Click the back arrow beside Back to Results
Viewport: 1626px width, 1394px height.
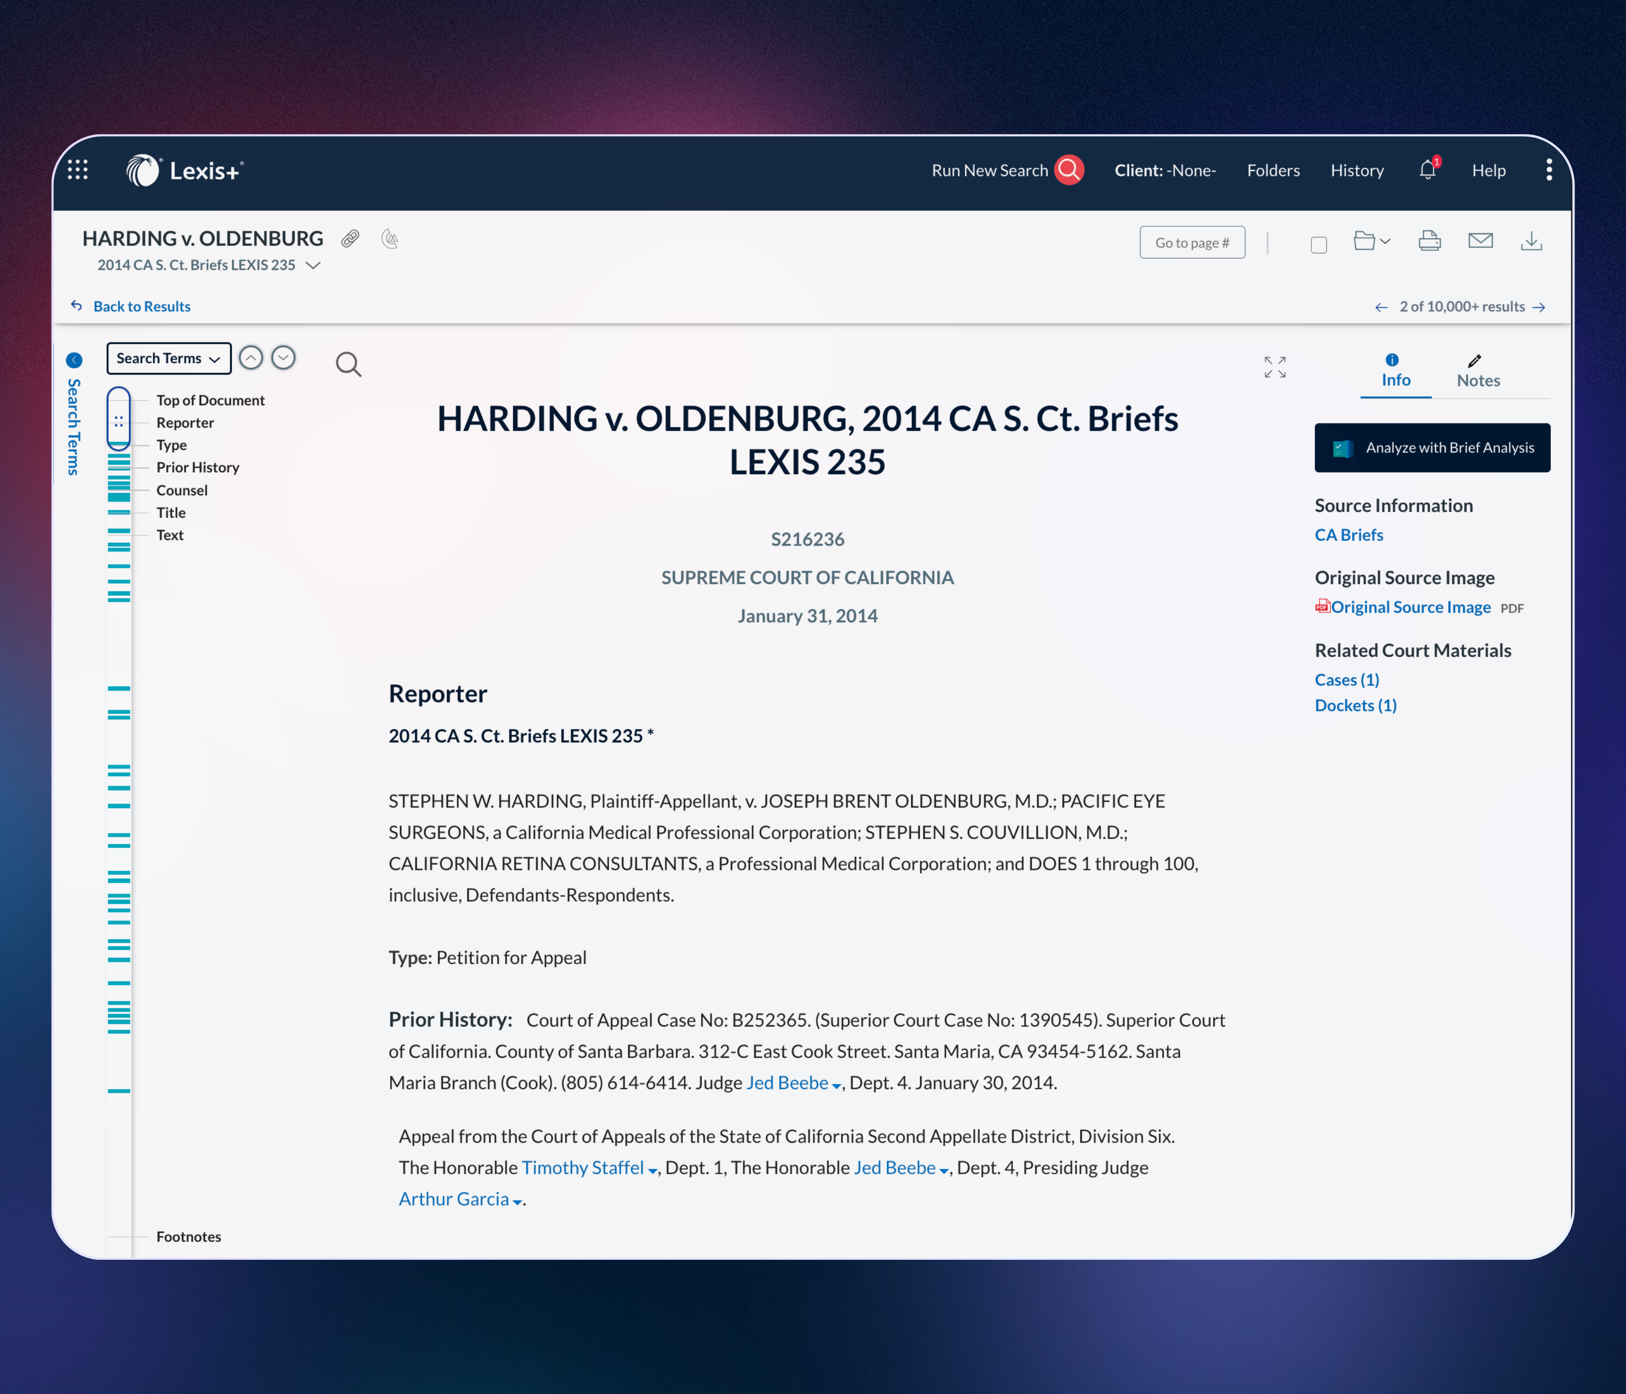76,305
